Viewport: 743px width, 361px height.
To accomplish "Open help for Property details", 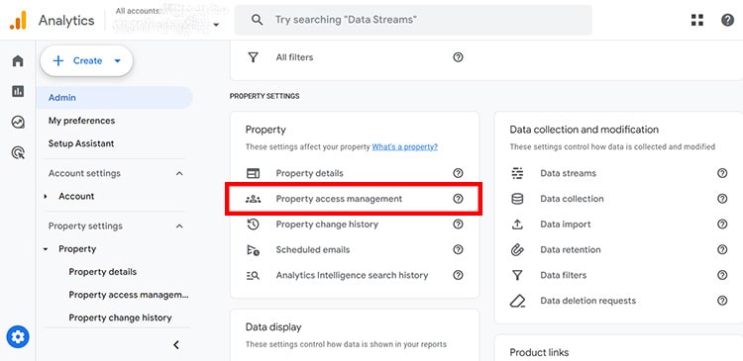I will [458, 173].
